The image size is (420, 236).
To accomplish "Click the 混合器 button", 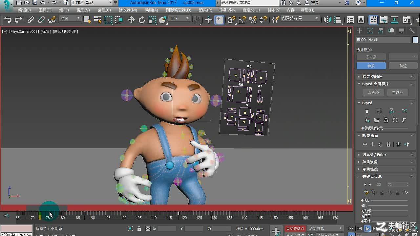I will 373,93.
